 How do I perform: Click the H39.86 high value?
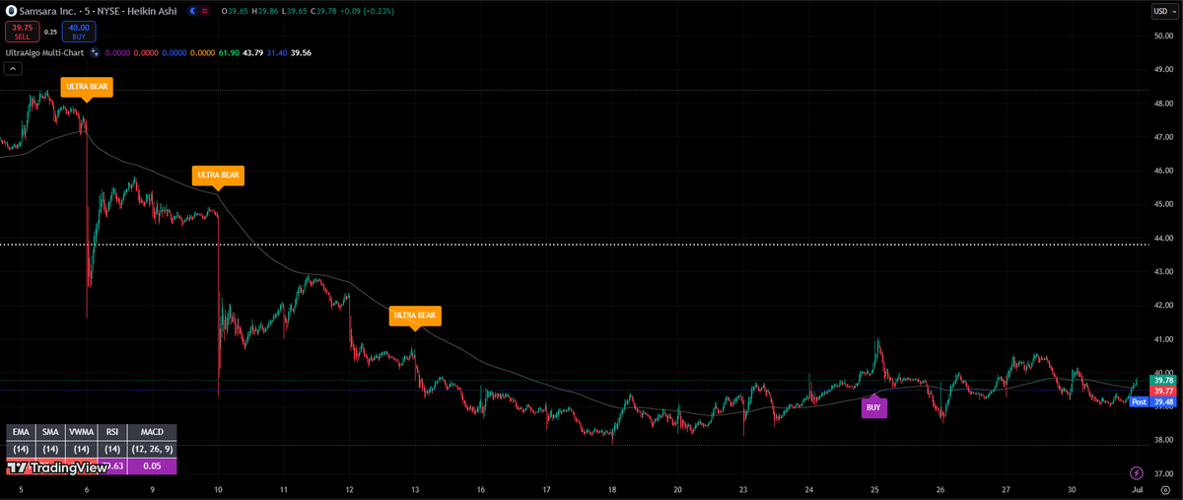pyautogui.click(x=264, y=11)
